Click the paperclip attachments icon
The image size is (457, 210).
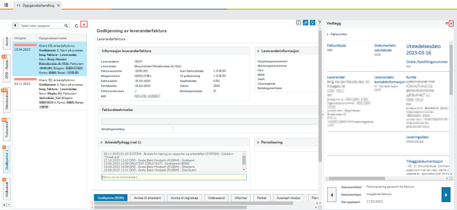(x=306, y=23)
